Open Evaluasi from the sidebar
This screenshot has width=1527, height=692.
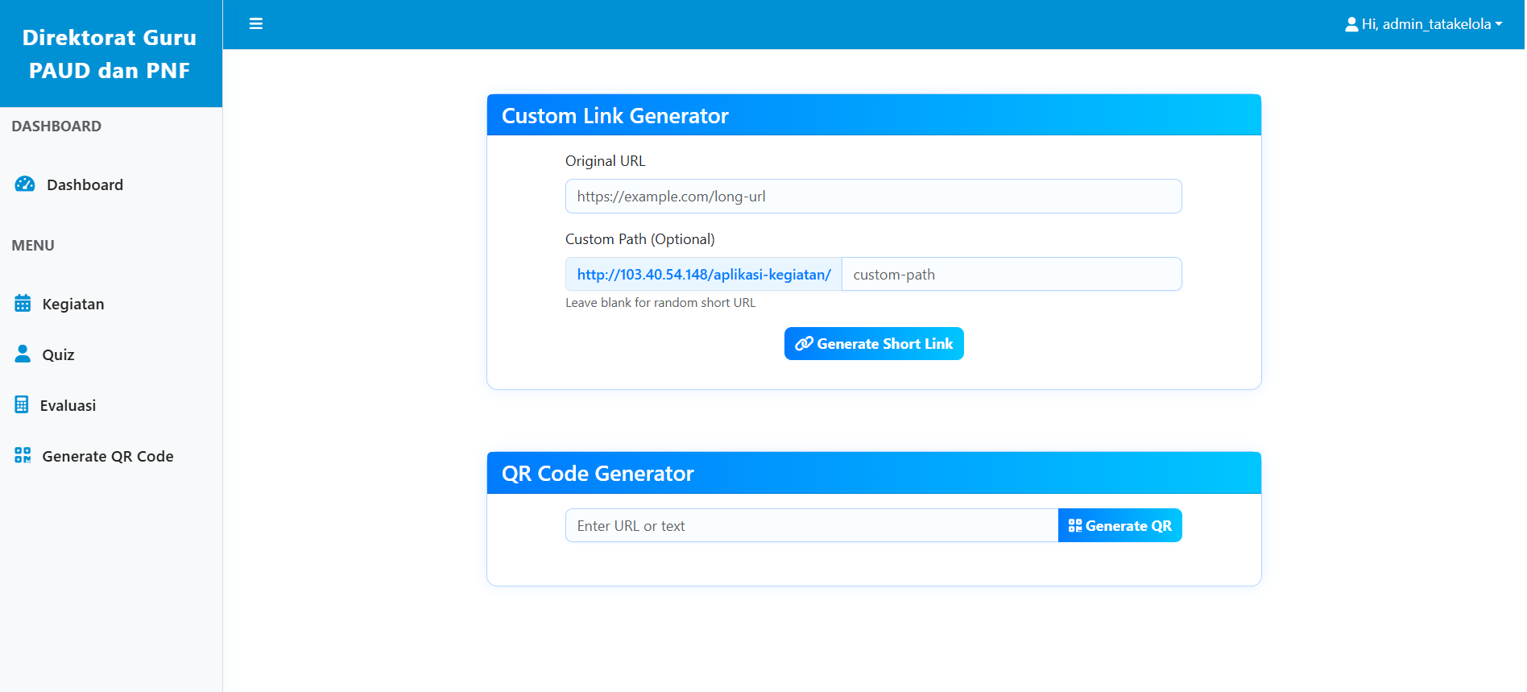(68, 405)
